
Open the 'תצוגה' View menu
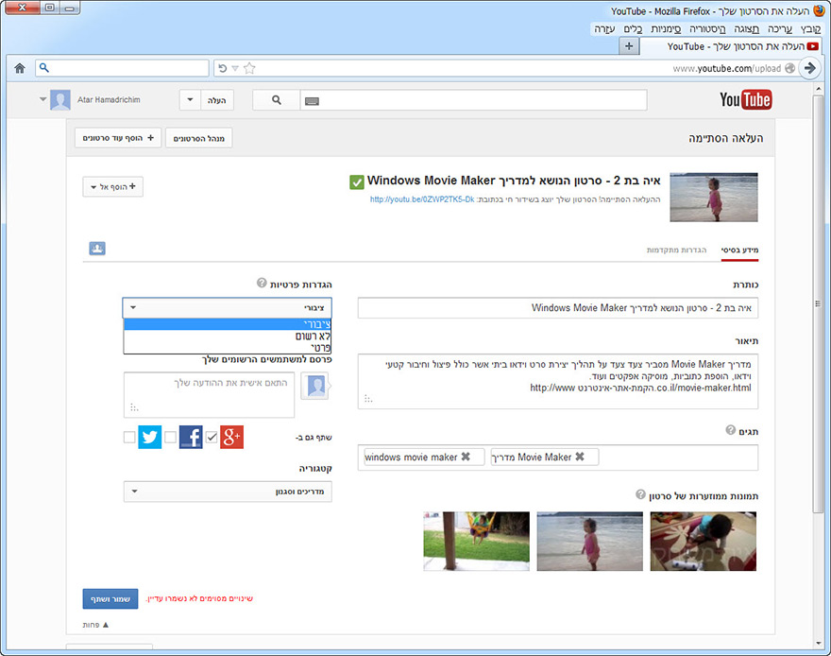pos(746,28)
